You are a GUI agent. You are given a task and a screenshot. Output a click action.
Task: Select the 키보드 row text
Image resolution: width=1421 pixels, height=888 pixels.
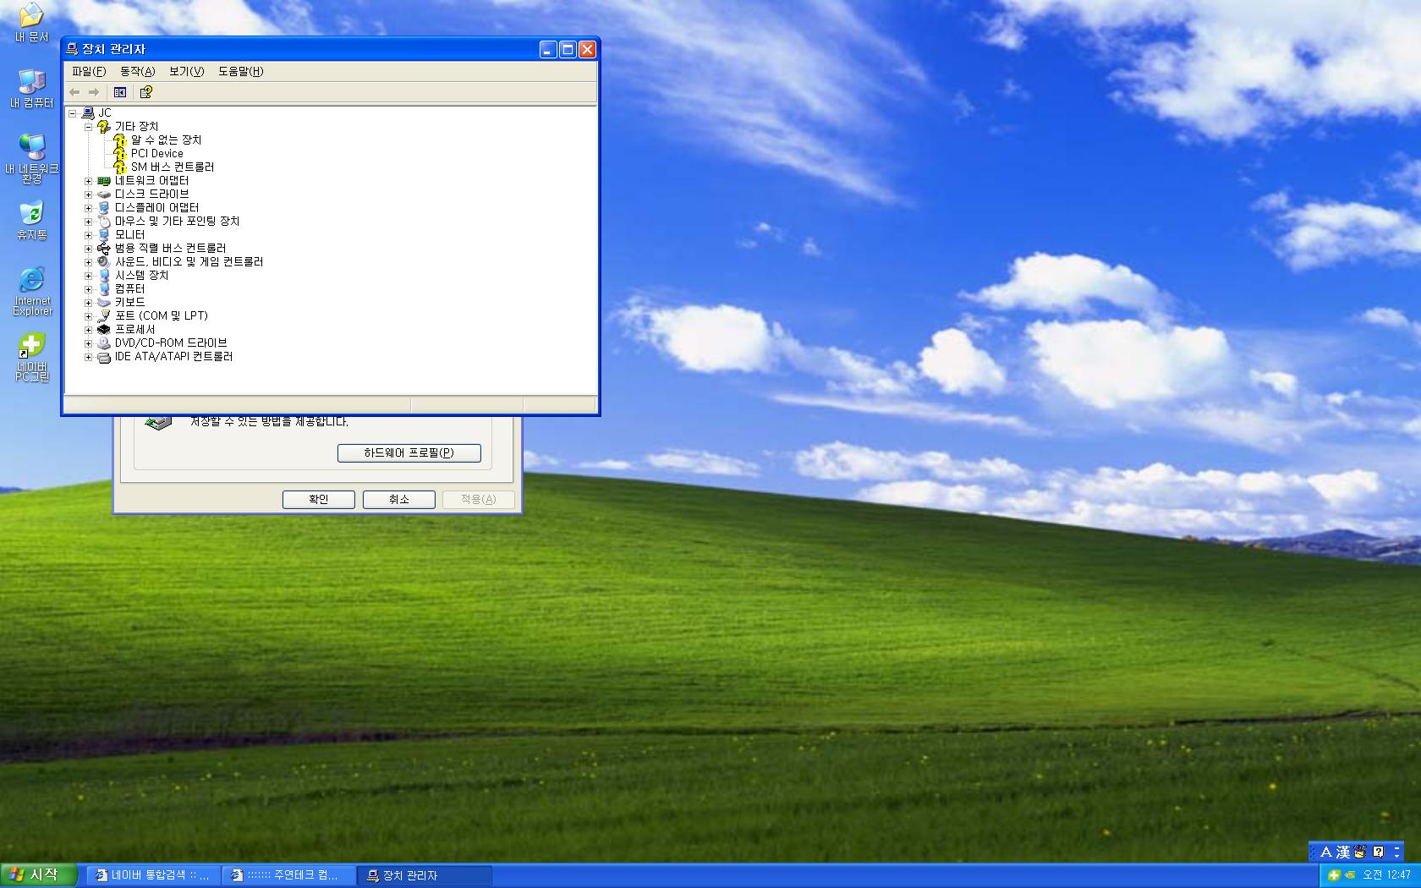[129, 303]
